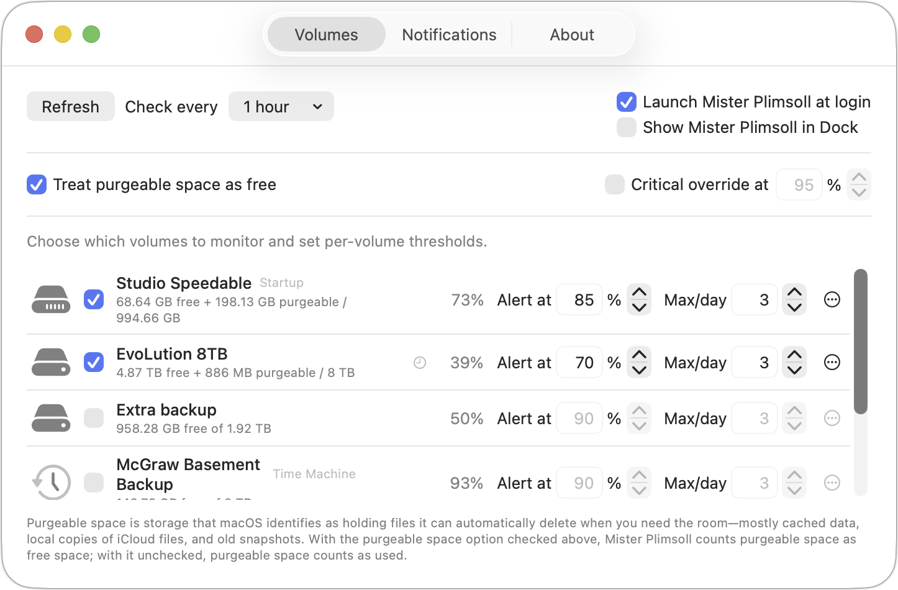Click the McGraw Basement Backup Max/day field
The height and width of the screenshot is (590, 898).
coord(755,483)
